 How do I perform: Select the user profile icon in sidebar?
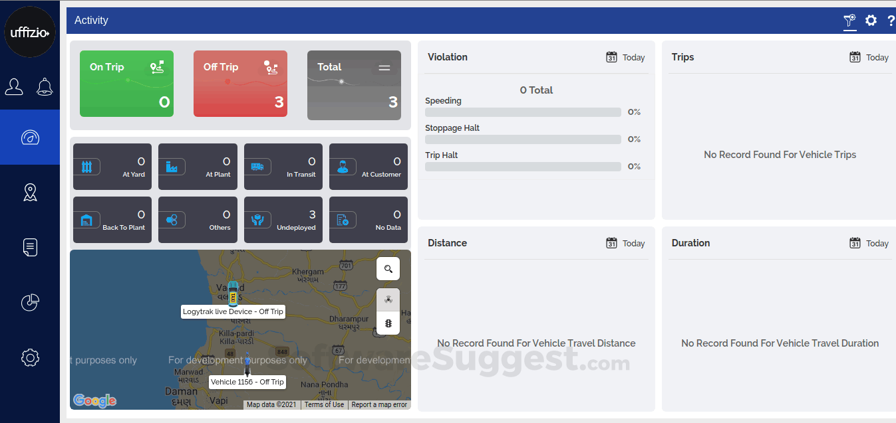click(14, 86)
